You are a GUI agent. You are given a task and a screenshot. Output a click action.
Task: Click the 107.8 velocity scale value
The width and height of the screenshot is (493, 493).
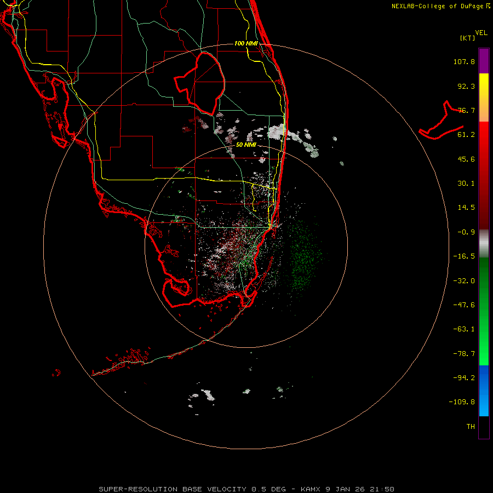pyautogui.click(x=464, y=61)
